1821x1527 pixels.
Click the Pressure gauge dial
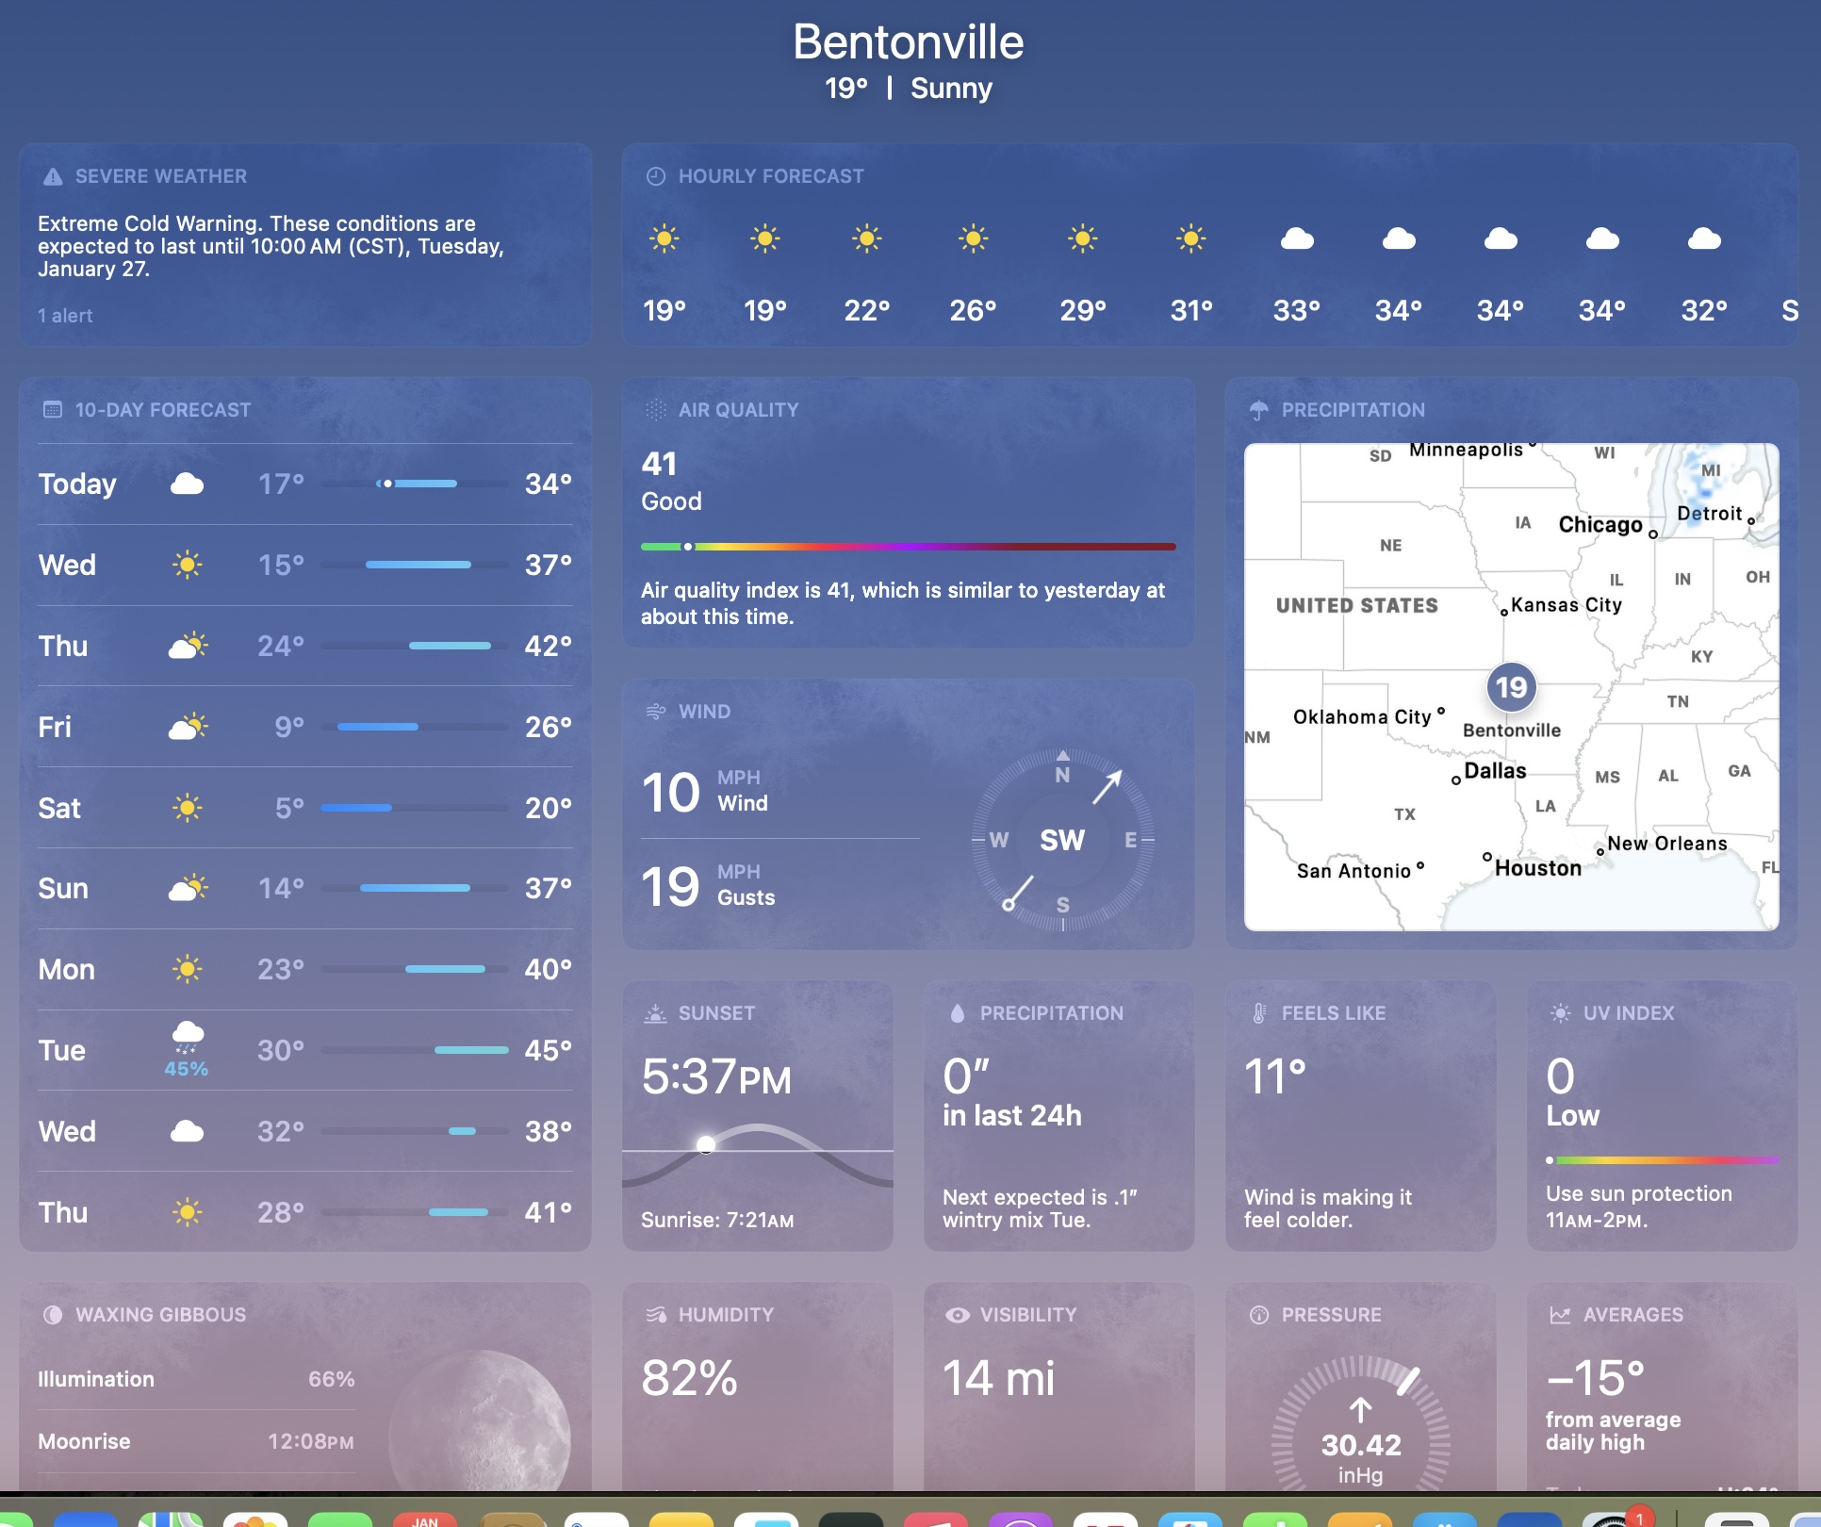(x=1360, y=1433)
